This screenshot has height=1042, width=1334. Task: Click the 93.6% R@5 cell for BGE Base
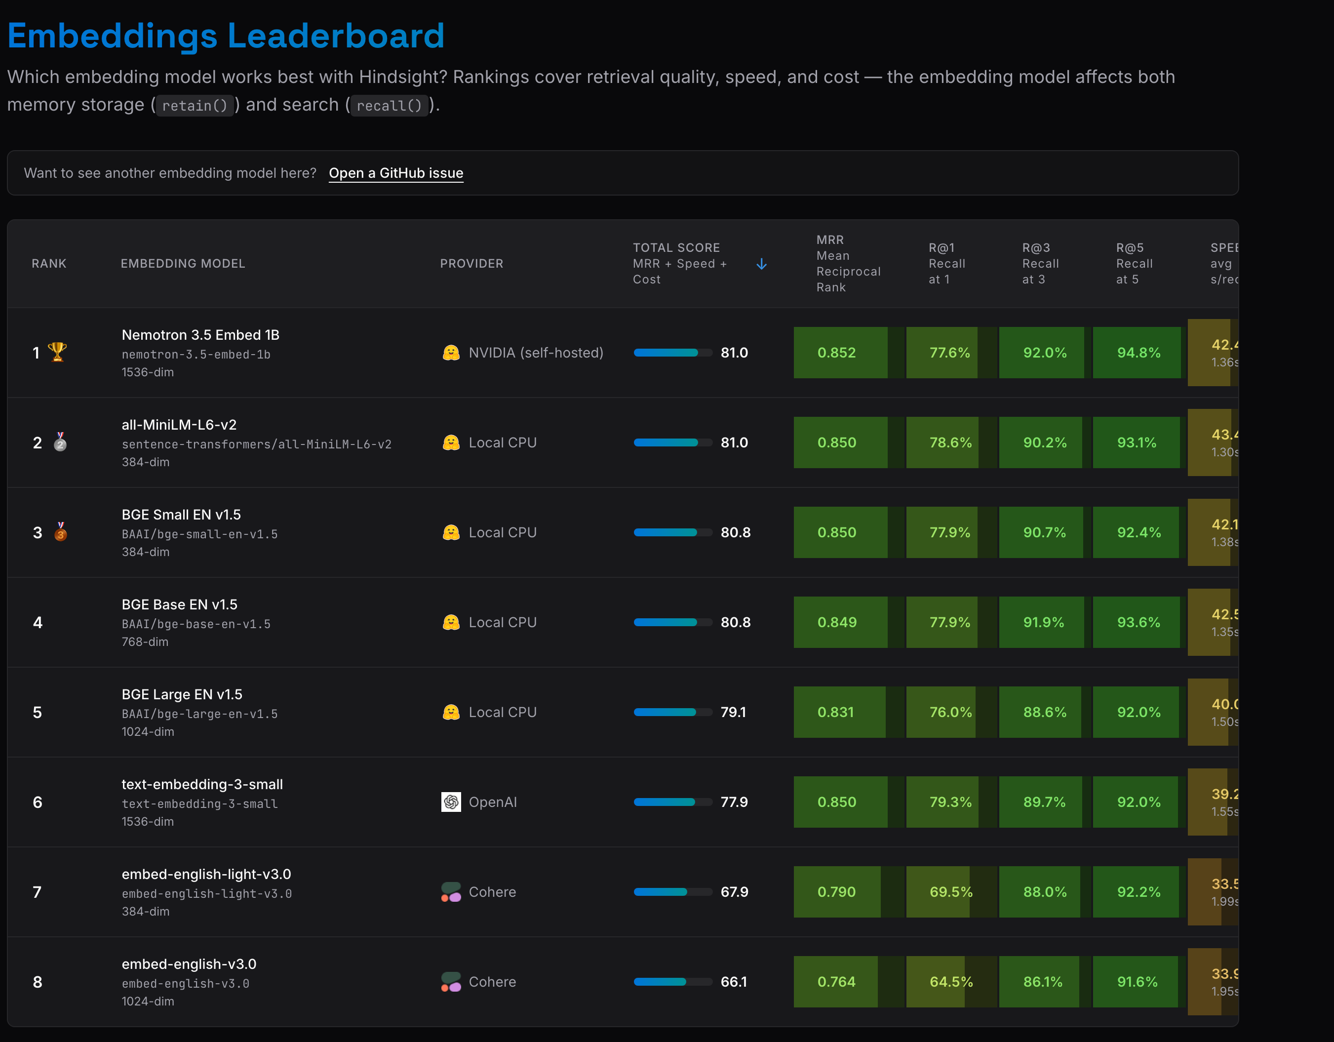click(1138, 622)
